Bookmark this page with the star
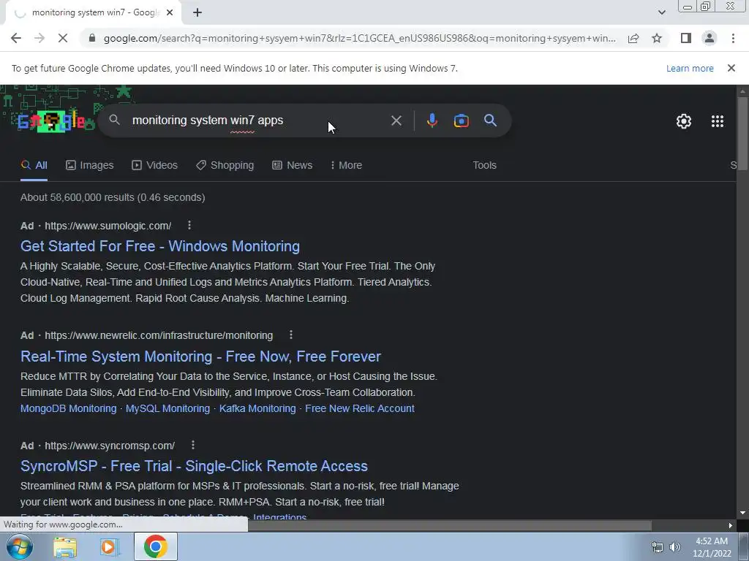This screenshot has width=749, height=561. [x=657, y=38]
